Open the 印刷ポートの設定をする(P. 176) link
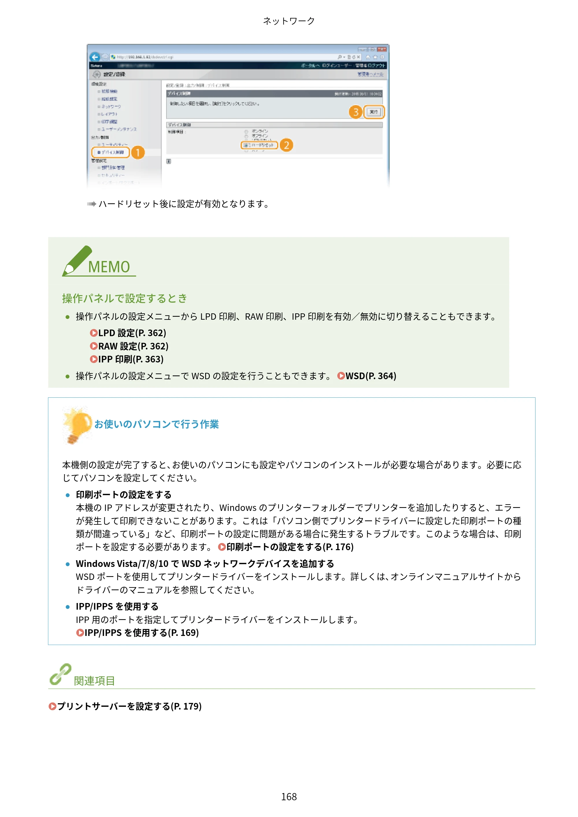Image resolution: width=578 pixels, height=817 pixels. coord(290,547)
